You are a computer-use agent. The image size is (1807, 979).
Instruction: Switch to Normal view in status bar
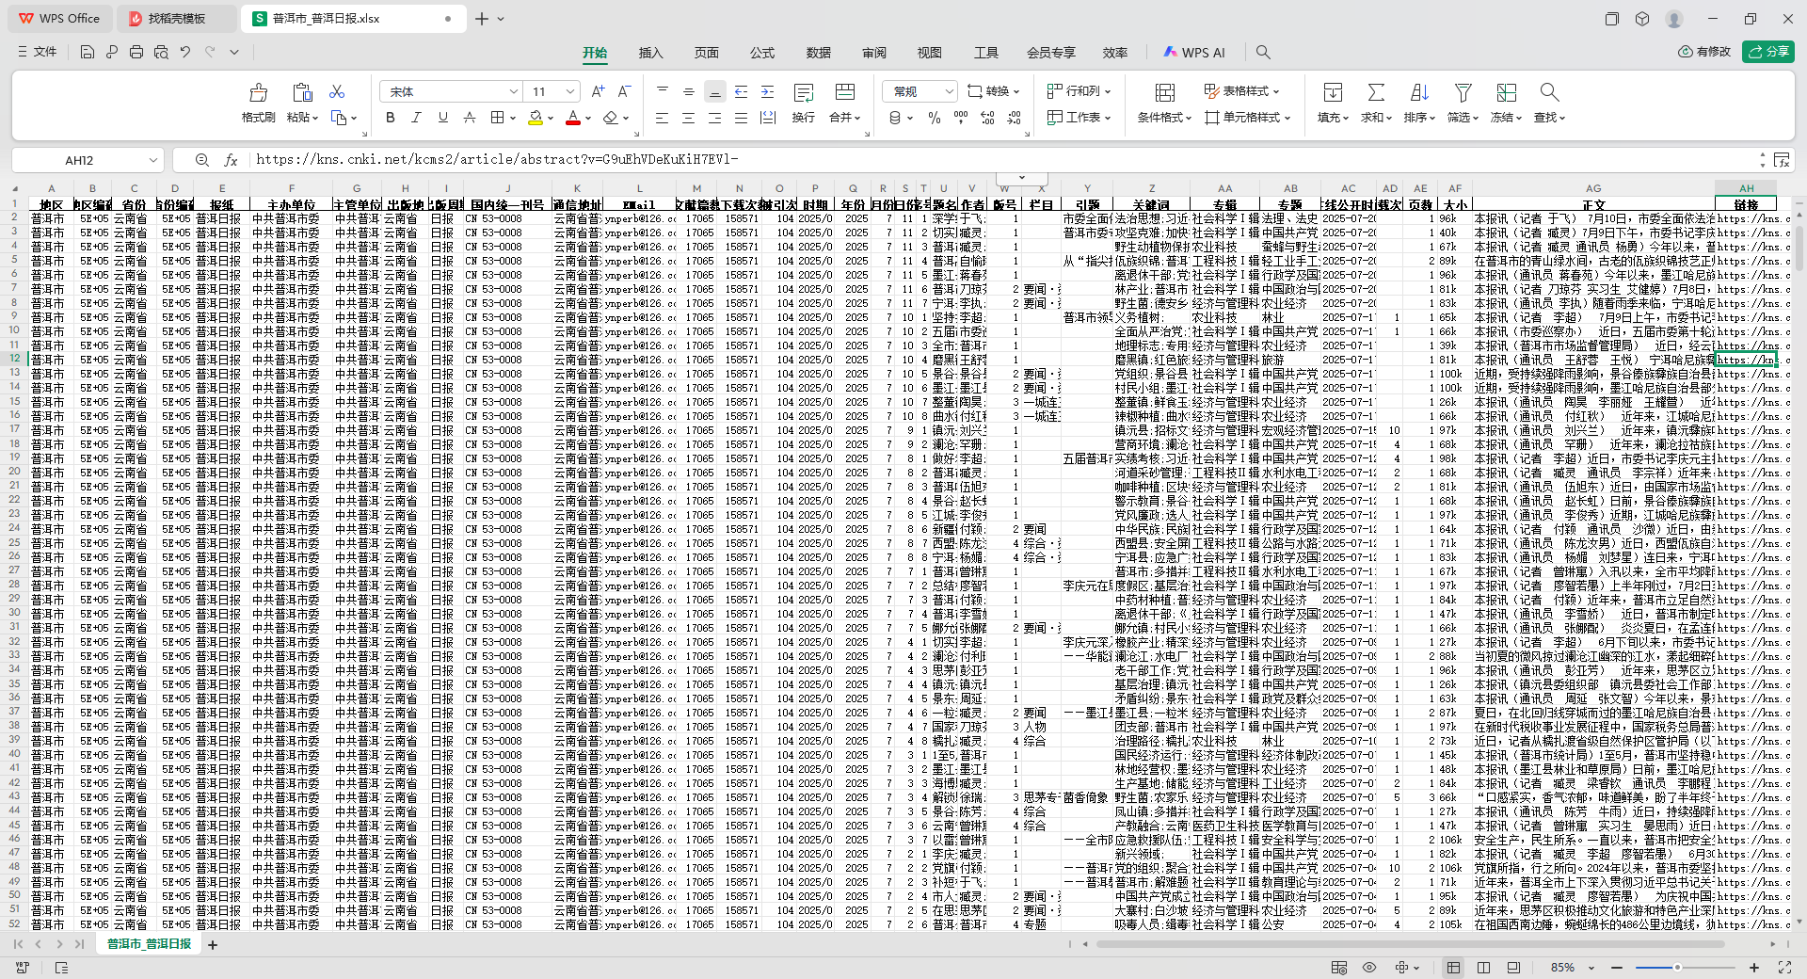1453,968
